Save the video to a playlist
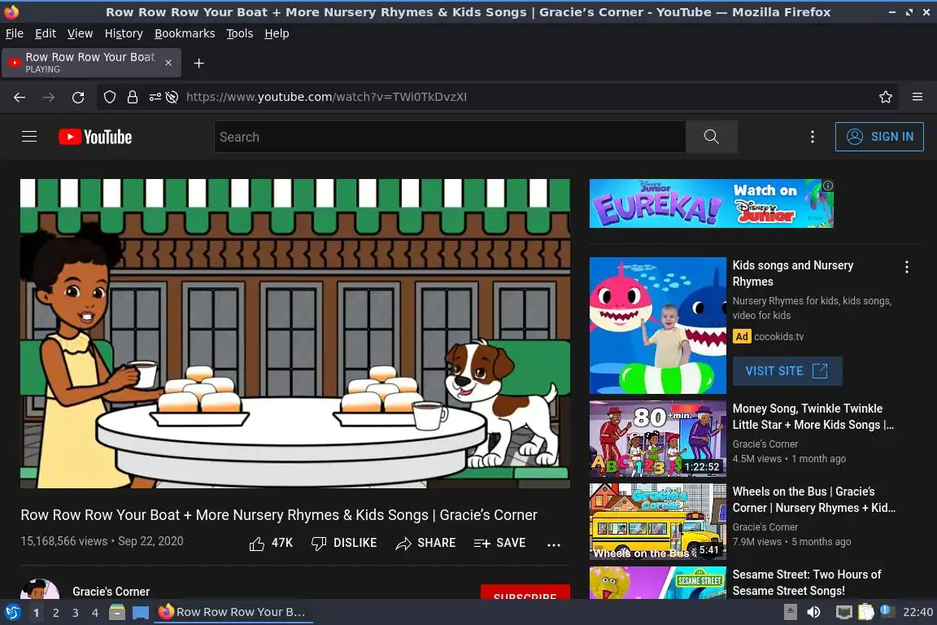The height and width of the screenshot is (625, 937). [x=499, y=543]
